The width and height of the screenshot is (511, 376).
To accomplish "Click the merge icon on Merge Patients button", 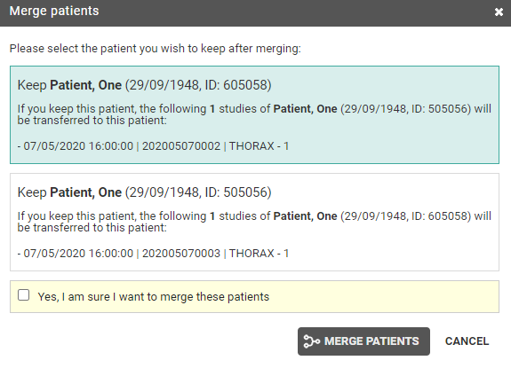I will [x=312, y=341].
